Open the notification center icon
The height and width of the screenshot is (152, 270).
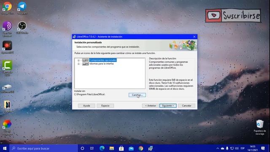click(263, 148)
